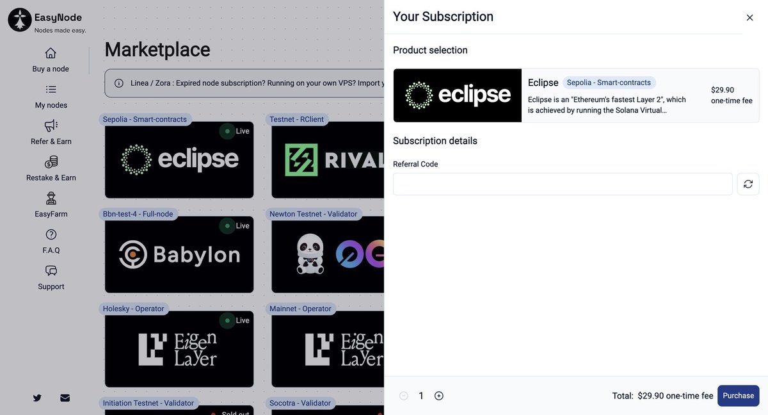The width and height of the screenshot is (768, 415).
Task: Click the Total $29.90 one-time fee text
Action: [x=662, y=396]
